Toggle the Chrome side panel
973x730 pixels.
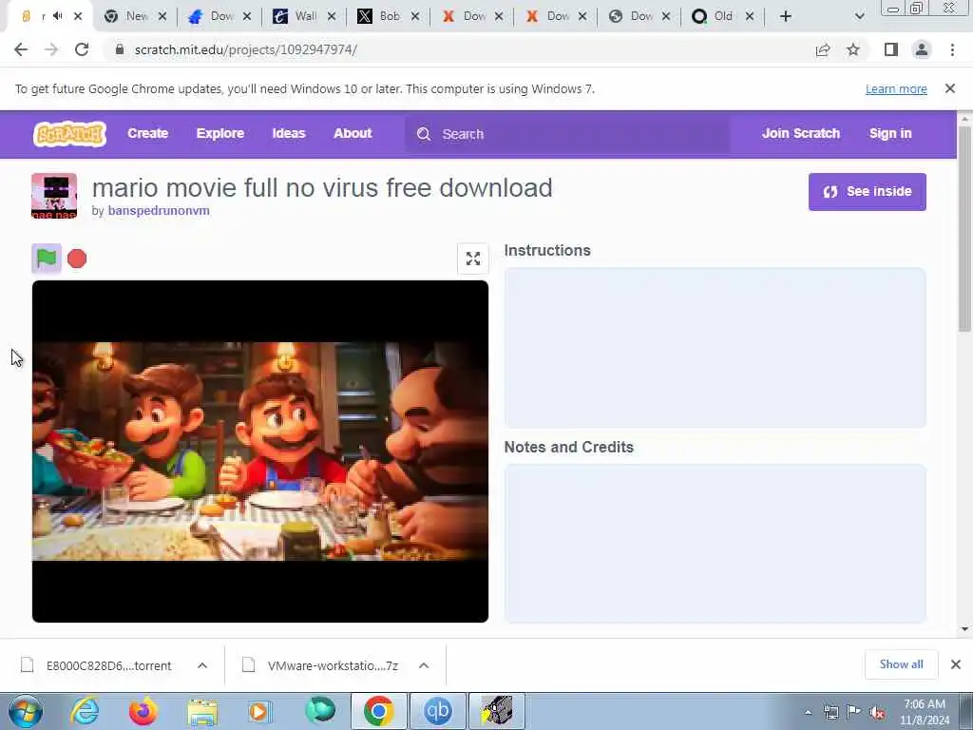[891, 49]
